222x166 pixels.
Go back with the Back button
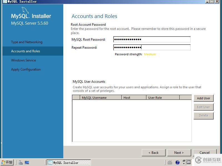point(153,153)
